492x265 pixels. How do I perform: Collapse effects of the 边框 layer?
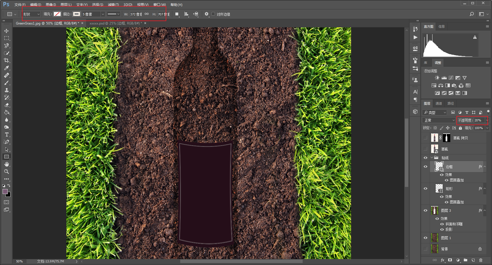coord(485,167)
